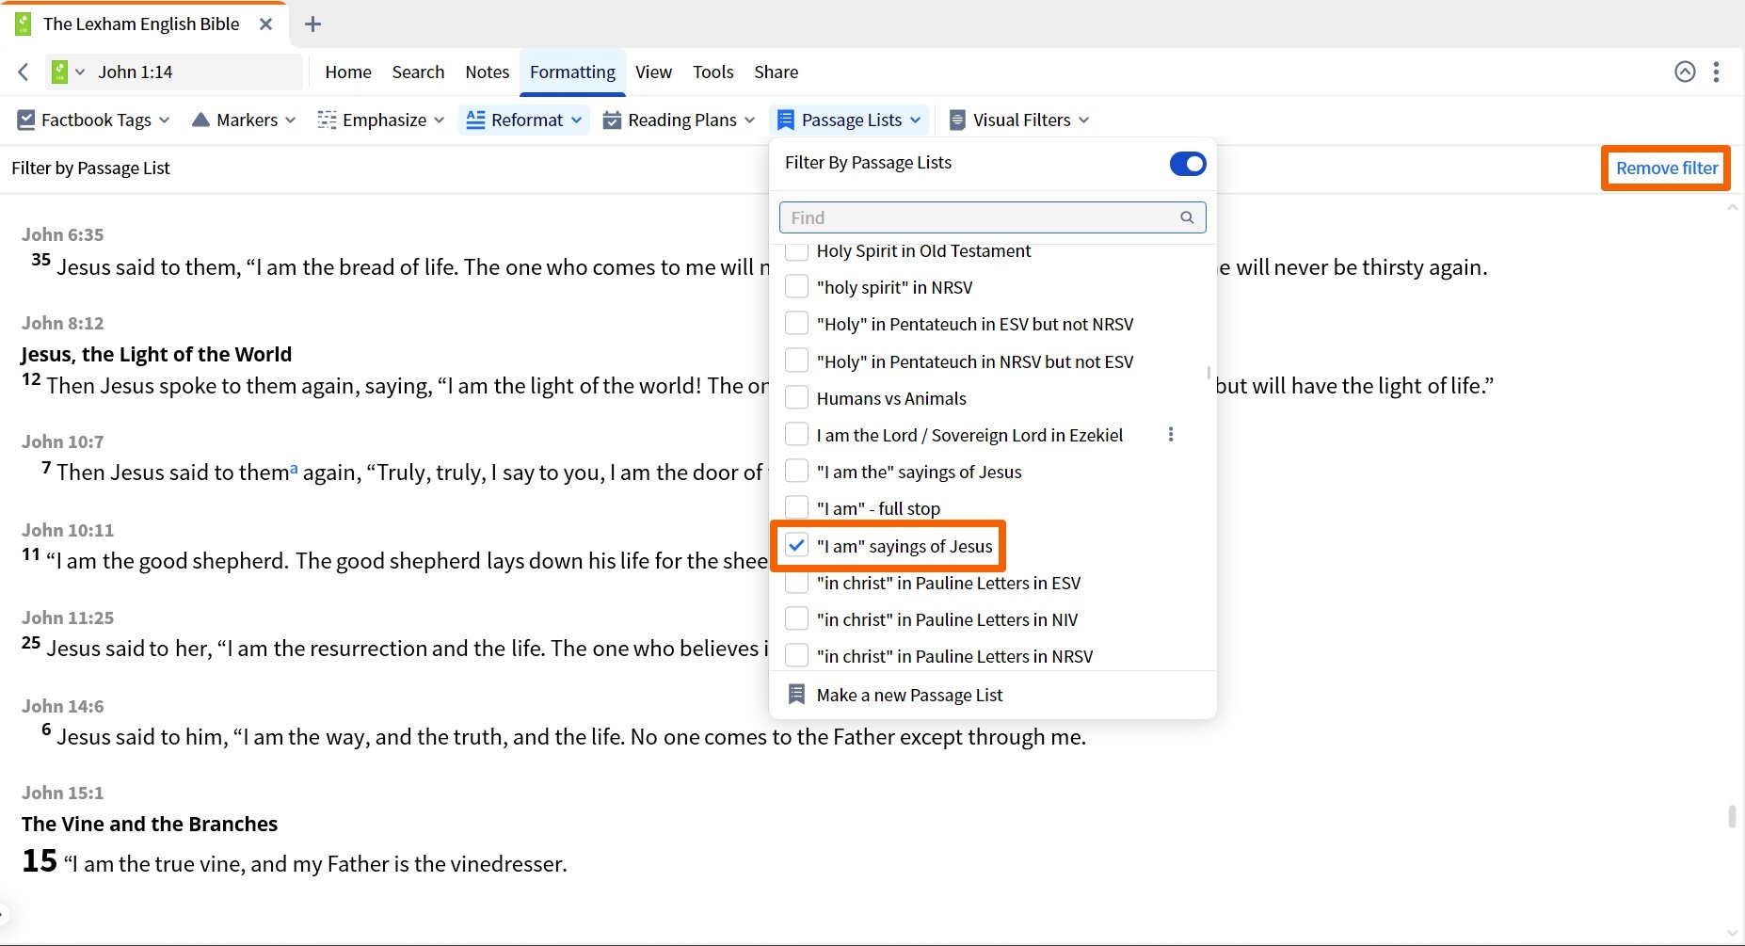Screen dimensions: 1745x946
Task: Click the magnifier icon in Find box
Action: pyautogui.click(x=1187, y=217)
